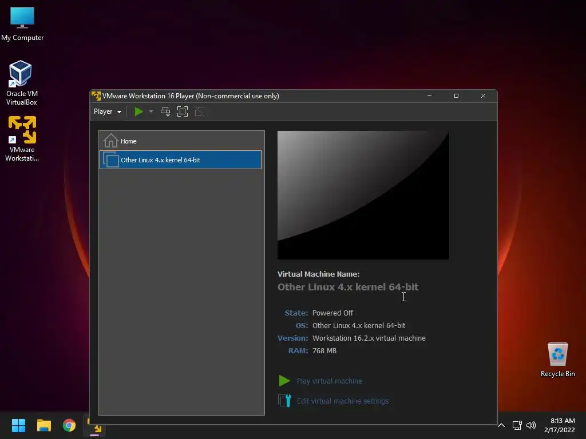Open the taskbar clock showing 8:13 AM

560,425
